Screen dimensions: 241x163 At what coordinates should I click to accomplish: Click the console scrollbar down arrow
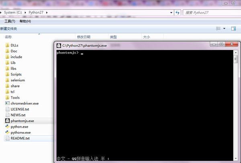pyautogui.click(x=236, y=159)
